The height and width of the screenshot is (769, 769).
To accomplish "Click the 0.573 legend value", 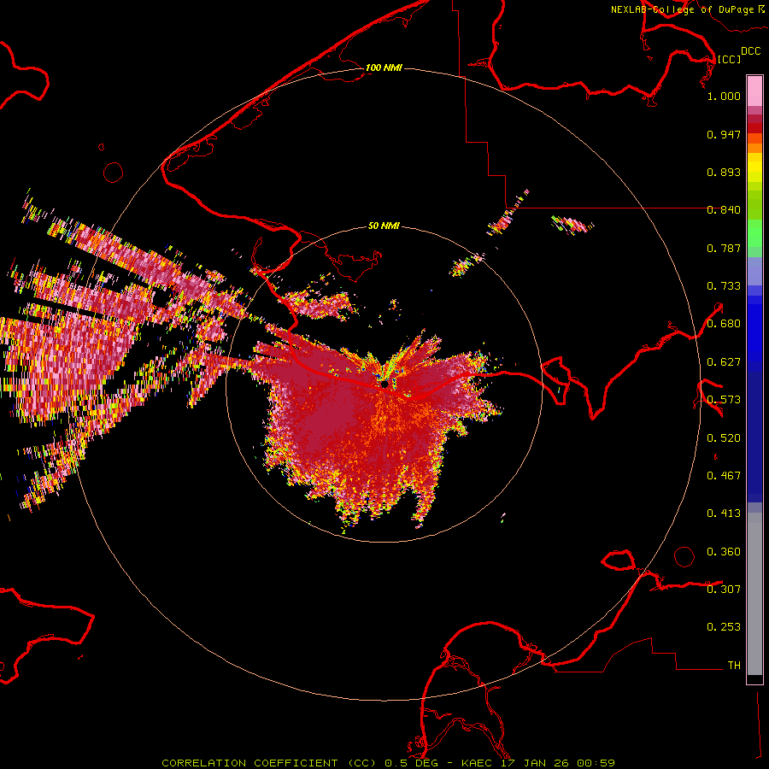I will coord(724,400).
